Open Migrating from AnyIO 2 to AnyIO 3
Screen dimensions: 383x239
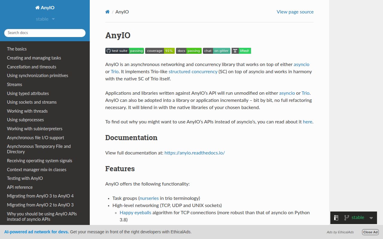45,205
